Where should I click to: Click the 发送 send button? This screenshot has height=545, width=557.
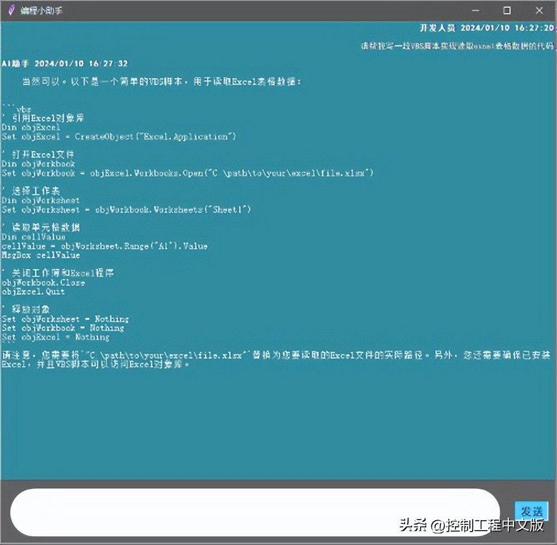point(531,511)
